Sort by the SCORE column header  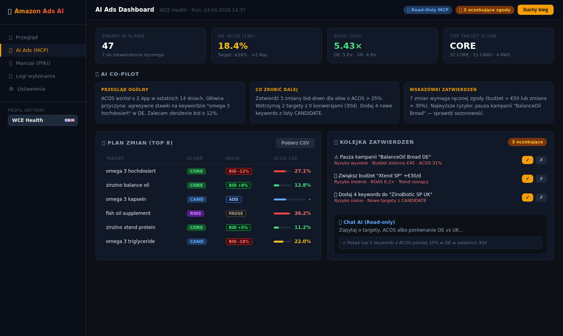pos(195,158)
